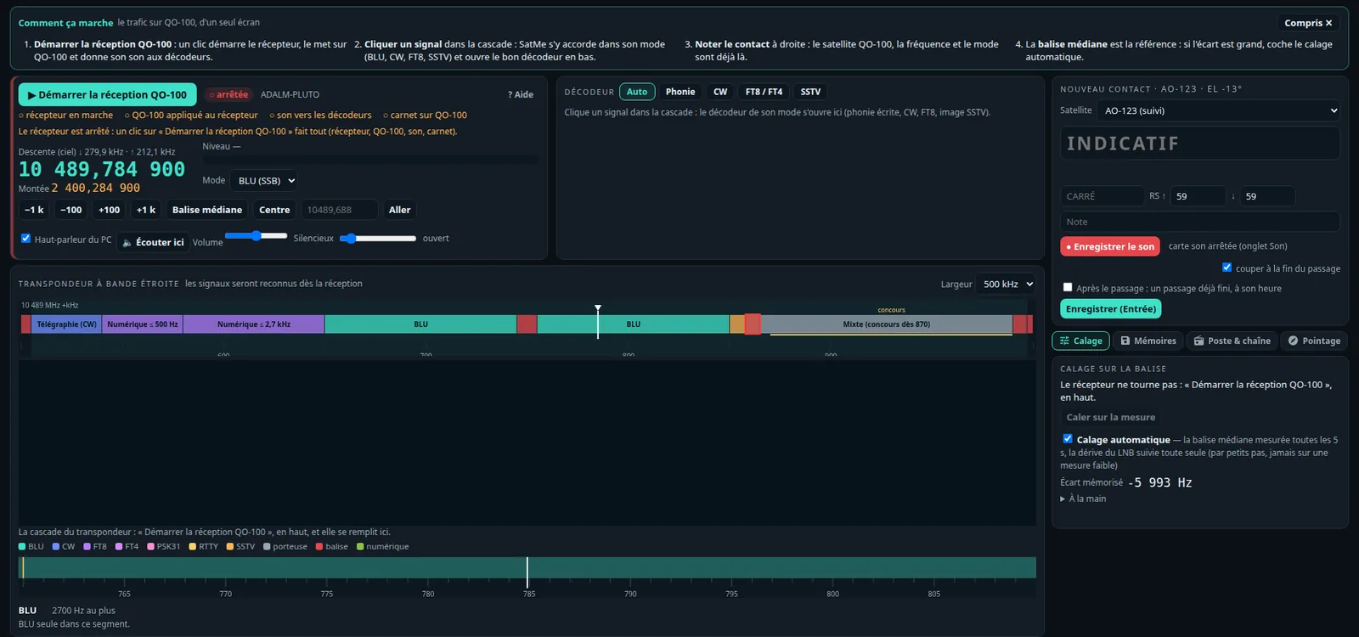Select the Auto decoder tab
Image resolution: width=1359 pixels, height=637 pixels.
[x=637, y=92]
